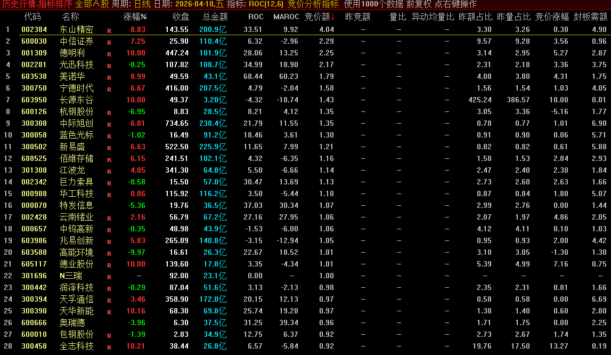Click the 量比 column header
This screenshot has width=611, height=355.
tap(398, 17)
